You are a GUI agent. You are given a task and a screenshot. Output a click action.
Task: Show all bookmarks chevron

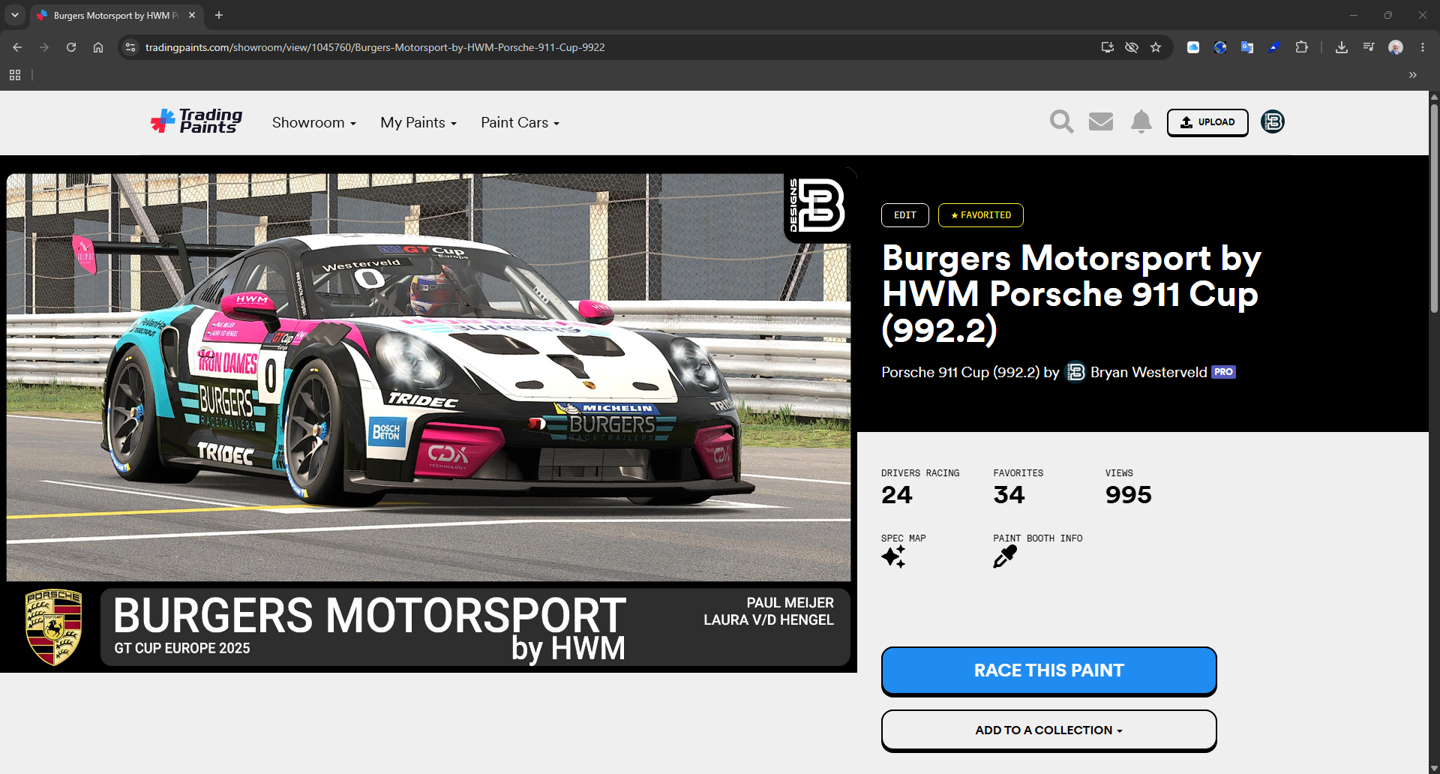point(1413,75)
